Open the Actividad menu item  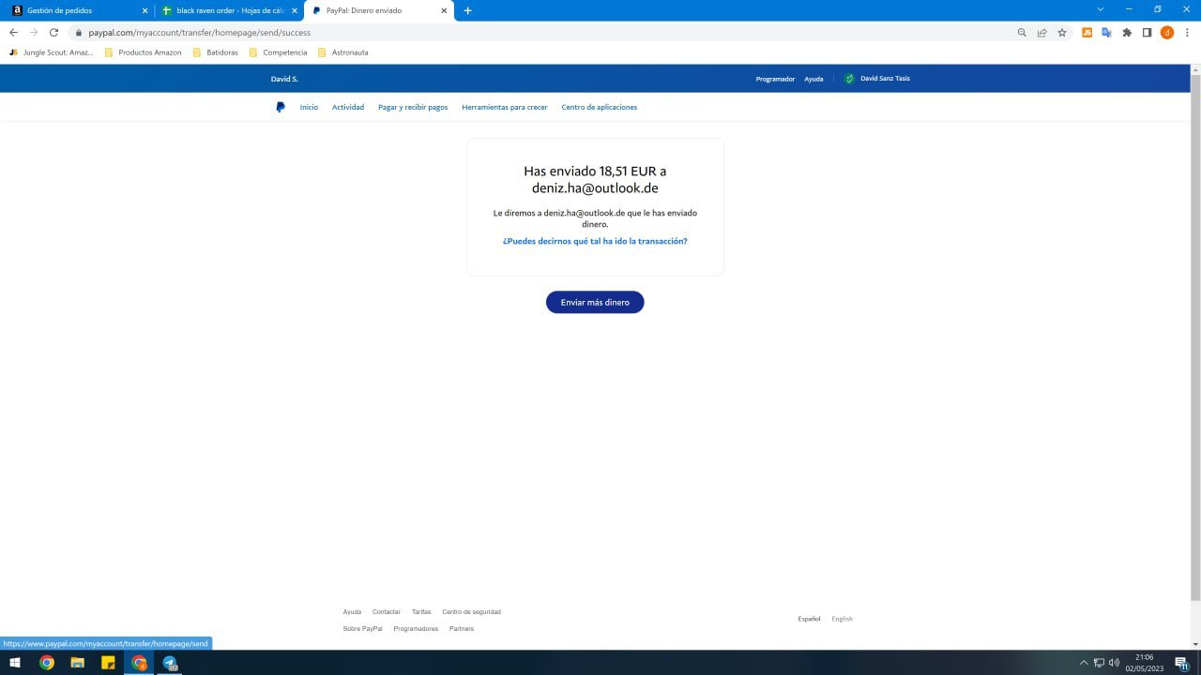[x=347, y=107]
